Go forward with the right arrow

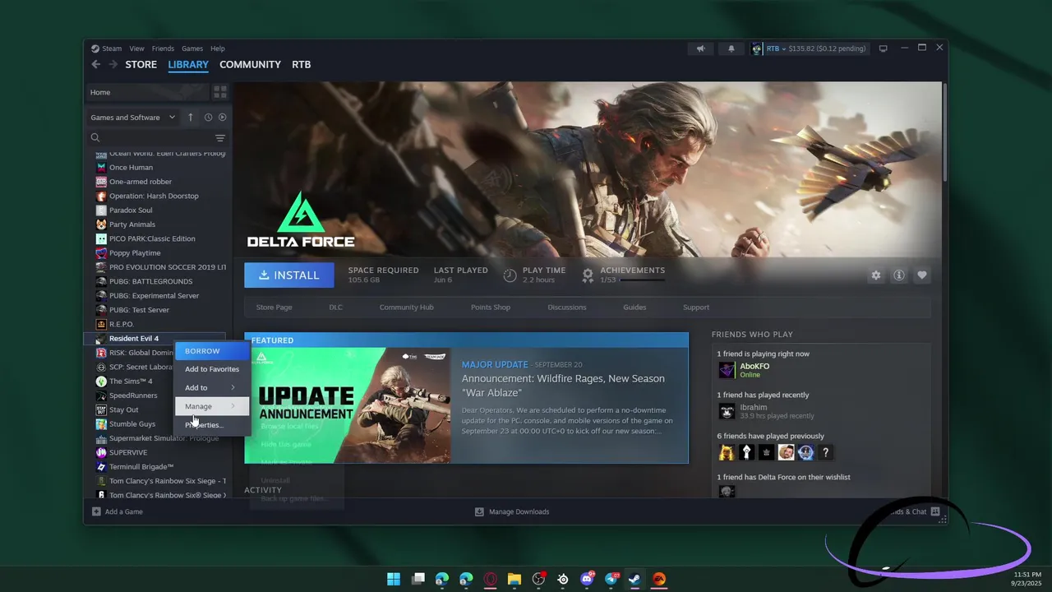[x=113, y=64]
